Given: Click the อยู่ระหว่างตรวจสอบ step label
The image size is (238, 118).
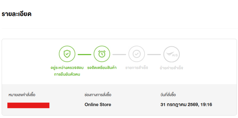Looking at the screenshot, I should tap(67, 68).
